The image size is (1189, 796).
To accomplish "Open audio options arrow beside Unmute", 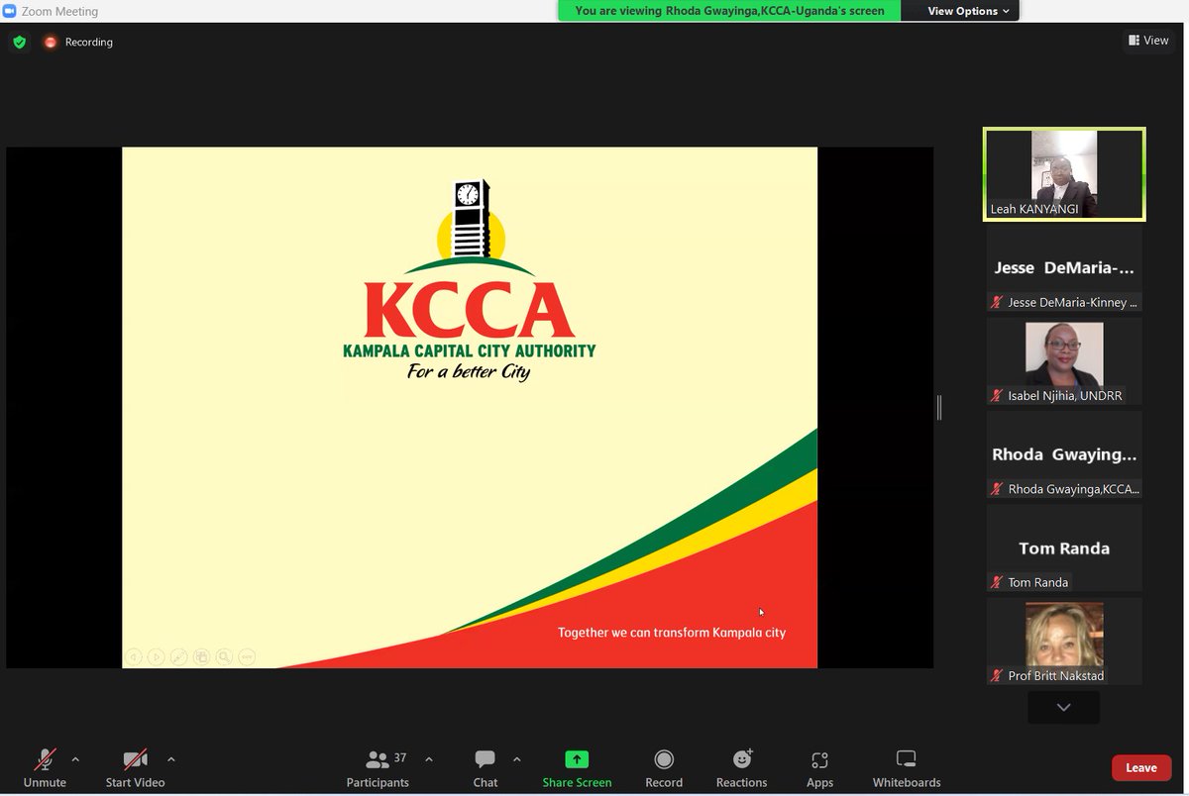I will coord(75,759).
